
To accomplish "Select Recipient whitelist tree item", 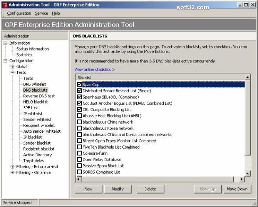I will tap(39, 125).
